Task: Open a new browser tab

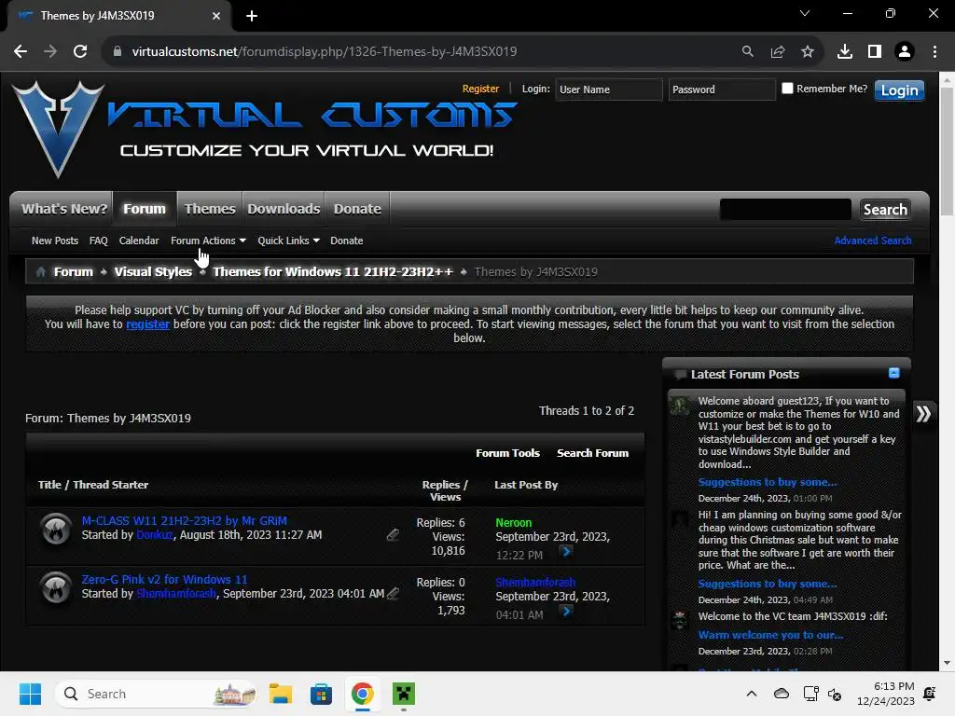Action: coord(252,16)
